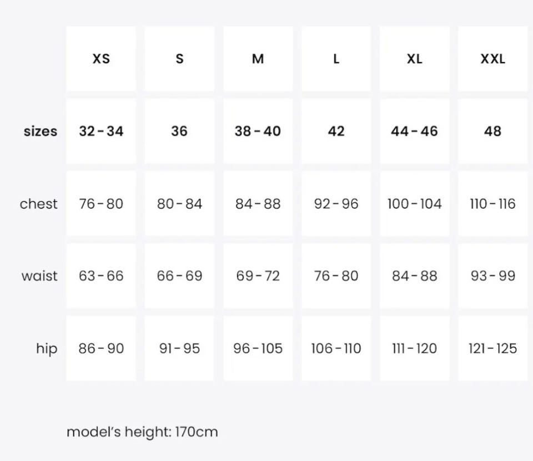
Task: Click the XS size header cell
Action: (101, 59)
